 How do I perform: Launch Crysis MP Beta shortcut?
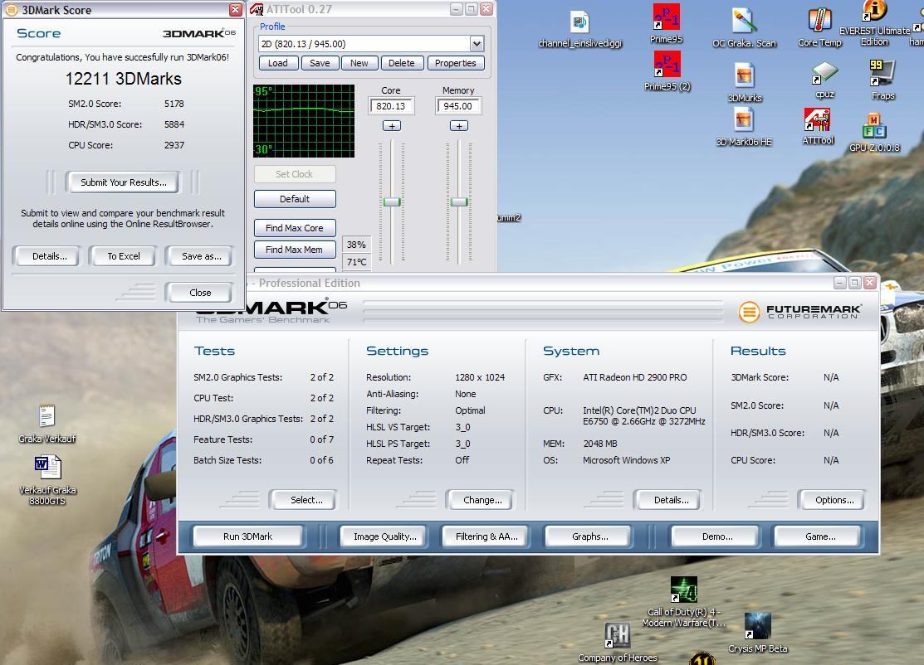click(757, 633)
